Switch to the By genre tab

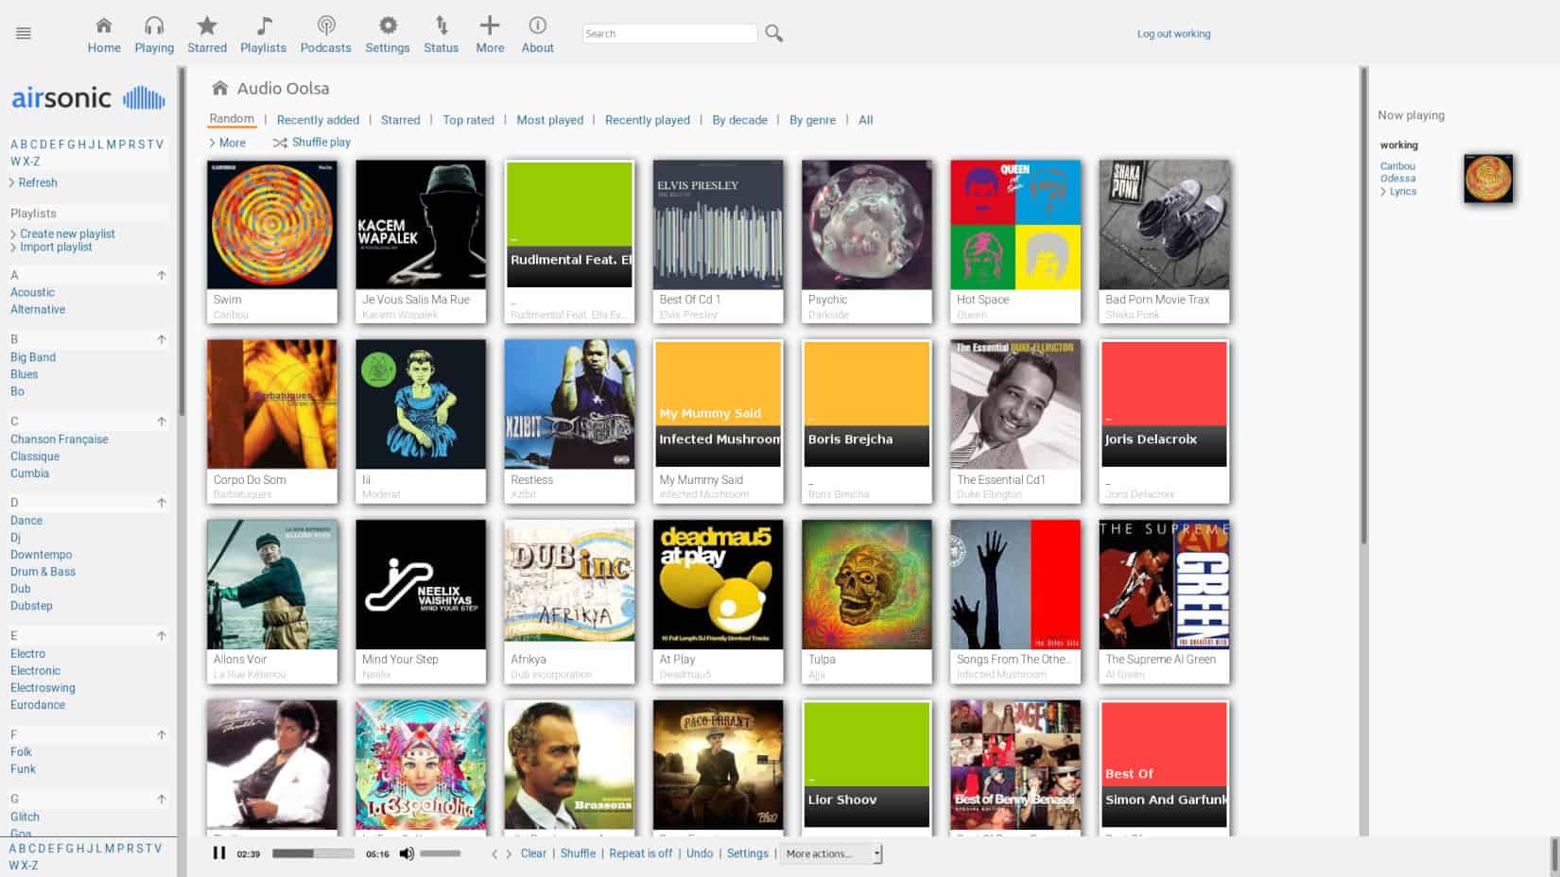pos(812,120)
